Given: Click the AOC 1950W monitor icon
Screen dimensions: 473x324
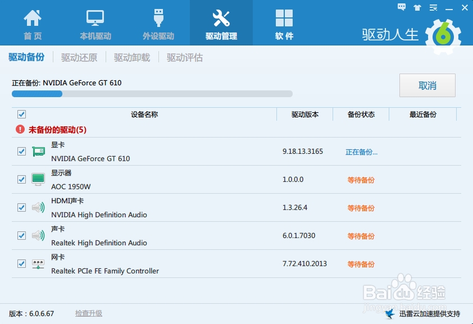Looking at the screenshot, I should 38,179.
